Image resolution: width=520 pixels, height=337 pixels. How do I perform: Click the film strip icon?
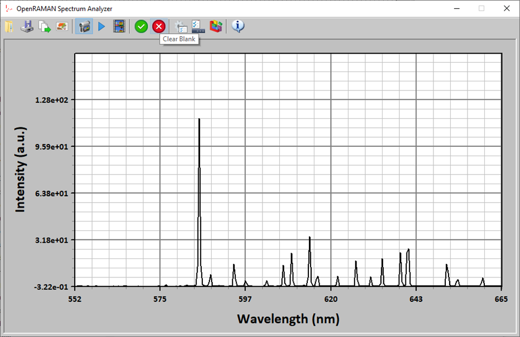coord(119,27)
